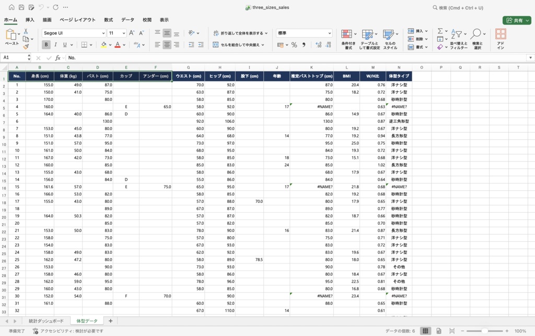Screen dimensions: 535x336
Task: Open Cell Styles (セルのスタイル)
Action: [x=390, y=39]
